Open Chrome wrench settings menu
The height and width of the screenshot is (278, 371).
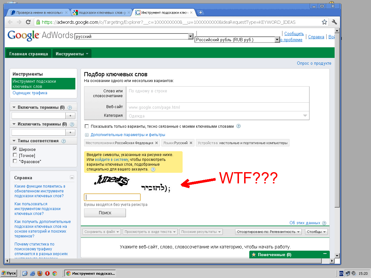(334, 22)
